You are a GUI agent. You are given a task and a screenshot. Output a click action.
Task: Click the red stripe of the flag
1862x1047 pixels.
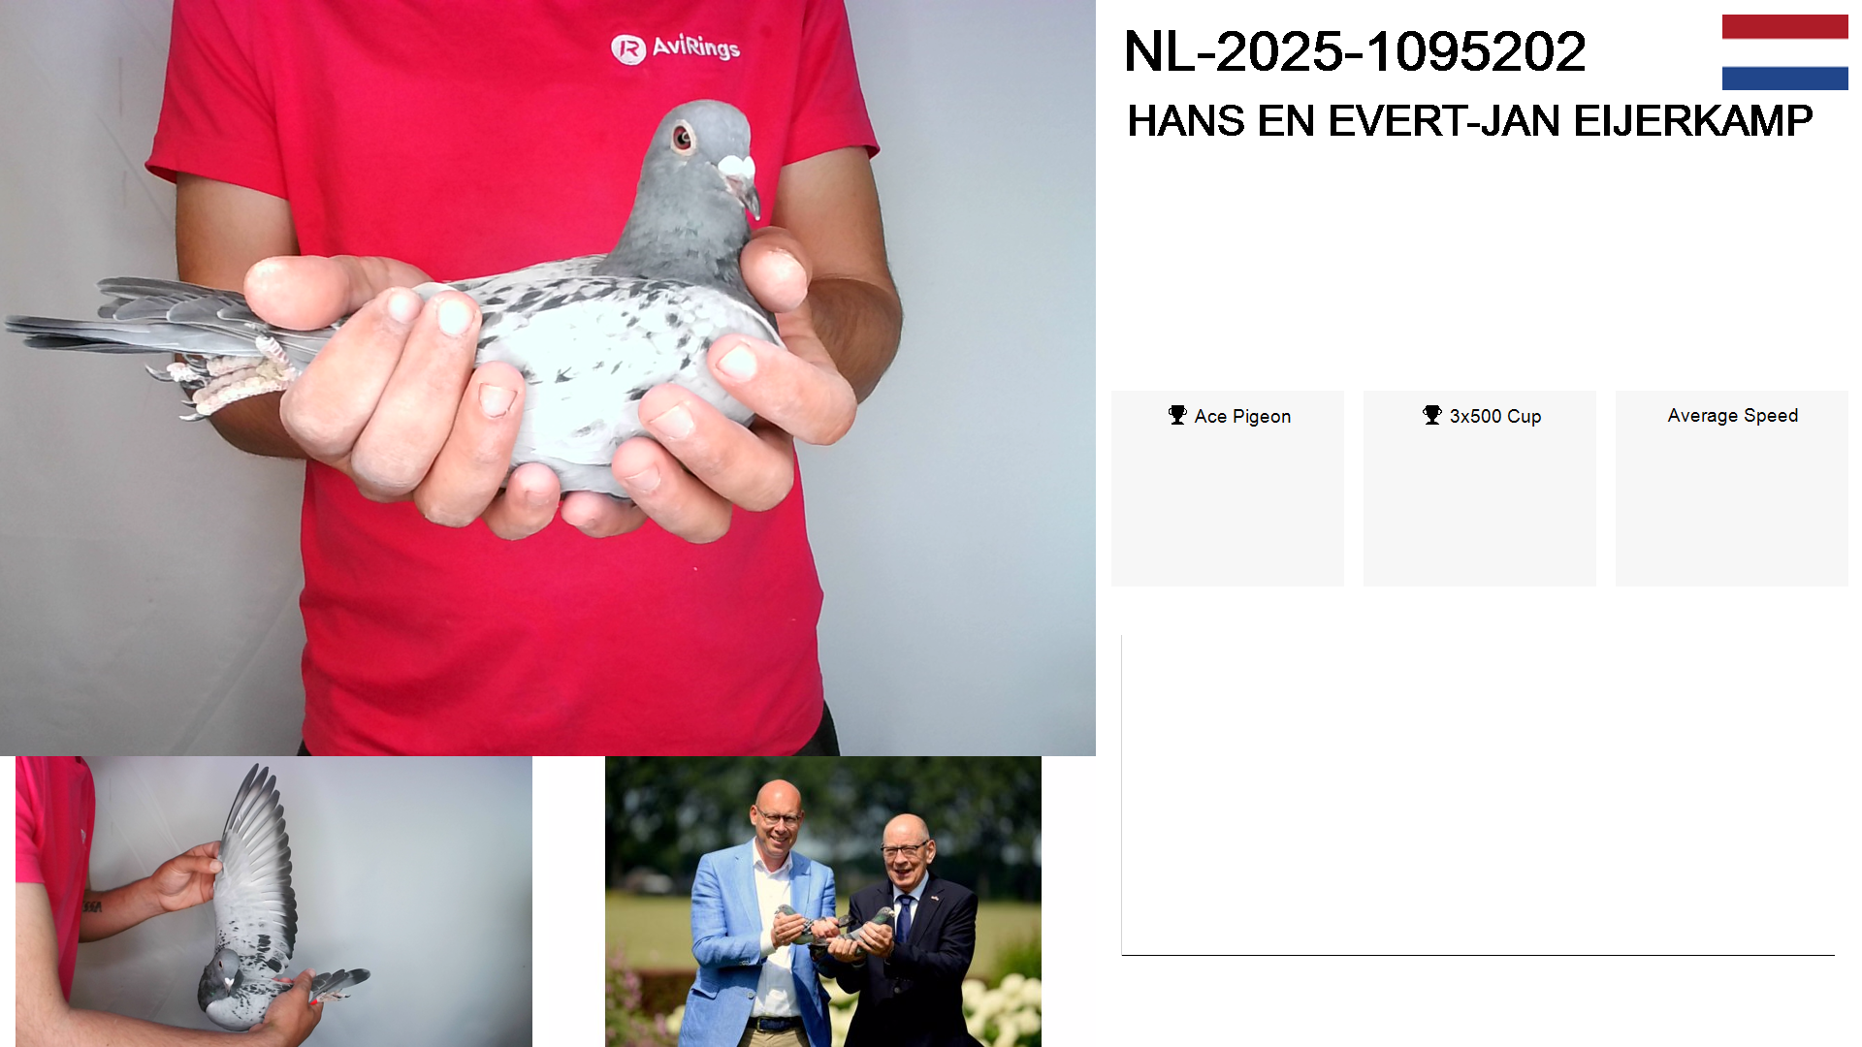[1784, 27]
